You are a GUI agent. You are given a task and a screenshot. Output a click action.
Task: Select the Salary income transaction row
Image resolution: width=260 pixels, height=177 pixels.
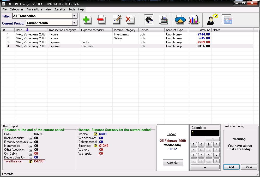tap(127, 38)
